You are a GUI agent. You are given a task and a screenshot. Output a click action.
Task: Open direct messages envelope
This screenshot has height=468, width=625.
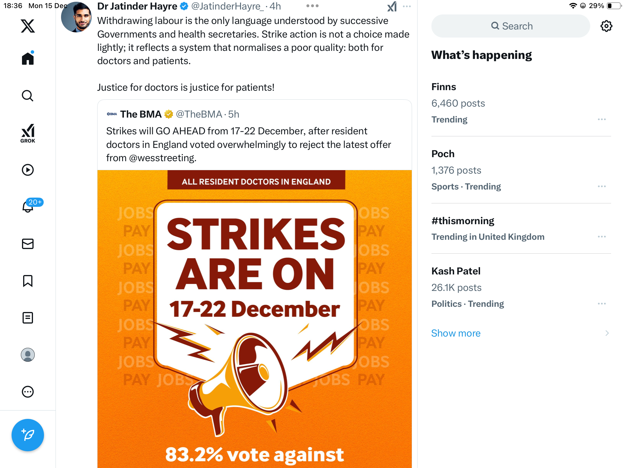click(x=28, y=244)
